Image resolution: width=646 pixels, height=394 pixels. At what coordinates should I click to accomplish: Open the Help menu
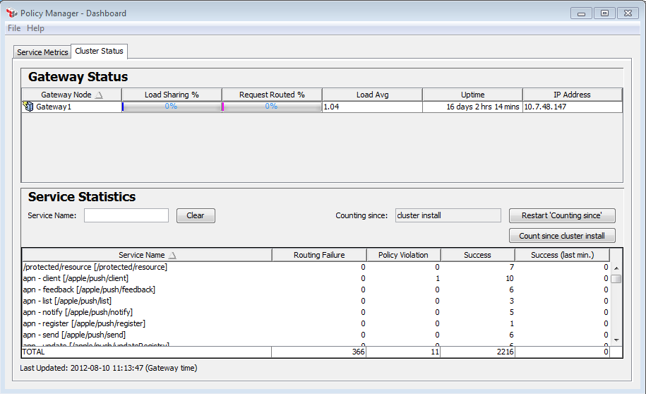pyautogui.click(x=35, y=28)
